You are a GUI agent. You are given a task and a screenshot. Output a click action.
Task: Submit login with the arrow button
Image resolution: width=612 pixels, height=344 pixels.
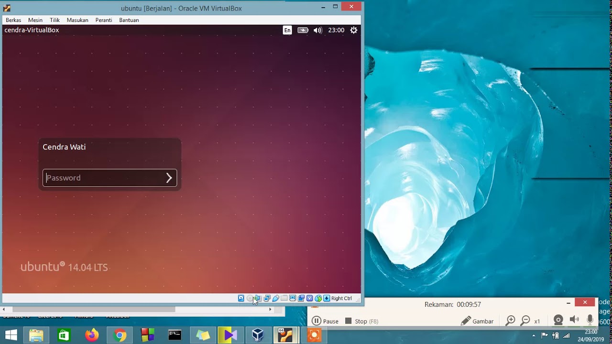169,178
